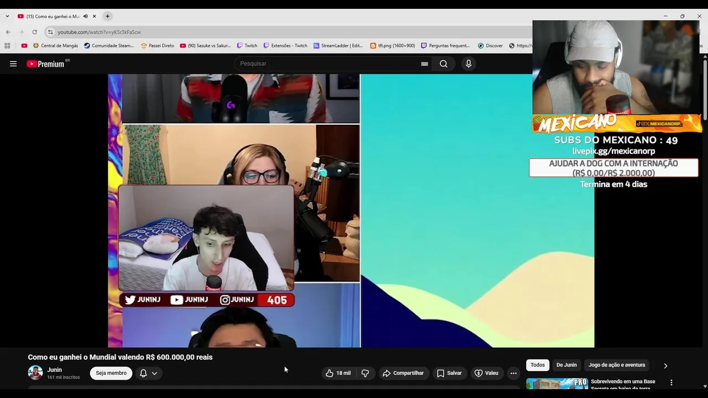Screen dimensions: 708x398
Task: Click the magnifier search button
Action: [x=444, y=64]
